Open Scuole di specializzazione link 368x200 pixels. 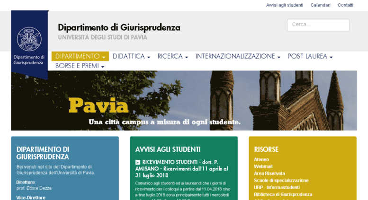[281, 181]
